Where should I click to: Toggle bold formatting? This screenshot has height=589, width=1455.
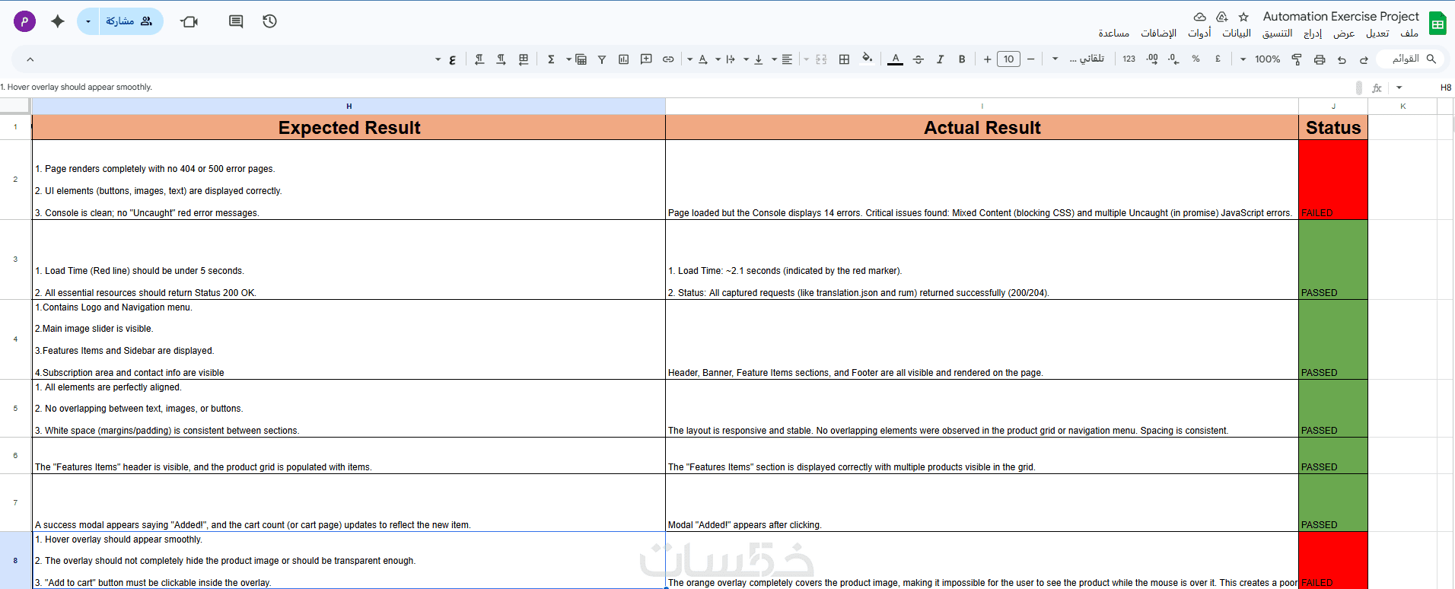tap(962, 59)
